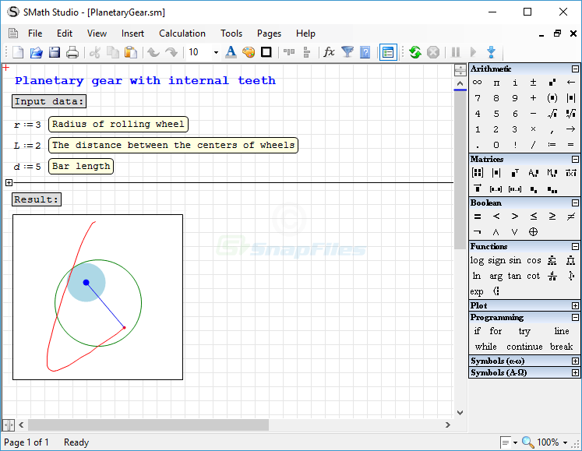The height and width of the screenshot is (451, 582).
Task: Toggle the side panel visibility button
Action: point(388,52)
